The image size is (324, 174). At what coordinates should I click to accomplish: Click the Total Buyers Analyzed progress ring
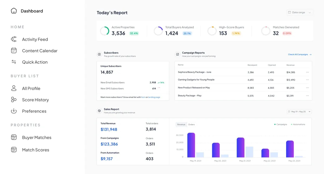(x=158, y=31)
